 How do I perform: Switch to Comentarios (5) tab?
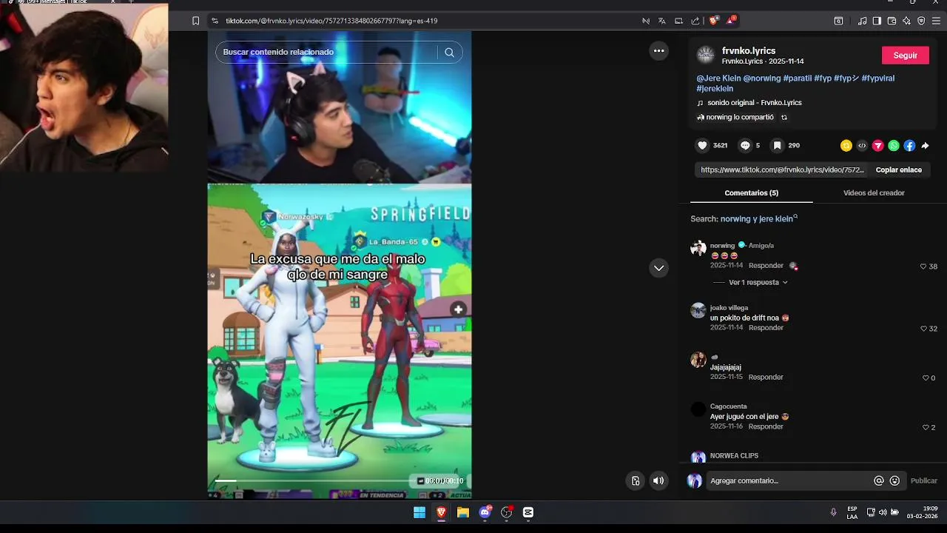pos(751,193)
